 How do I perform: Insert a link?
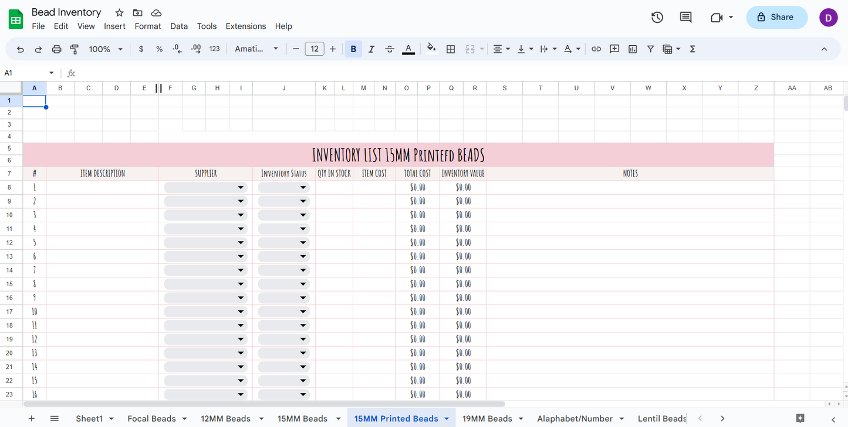(x=596, y=49)
